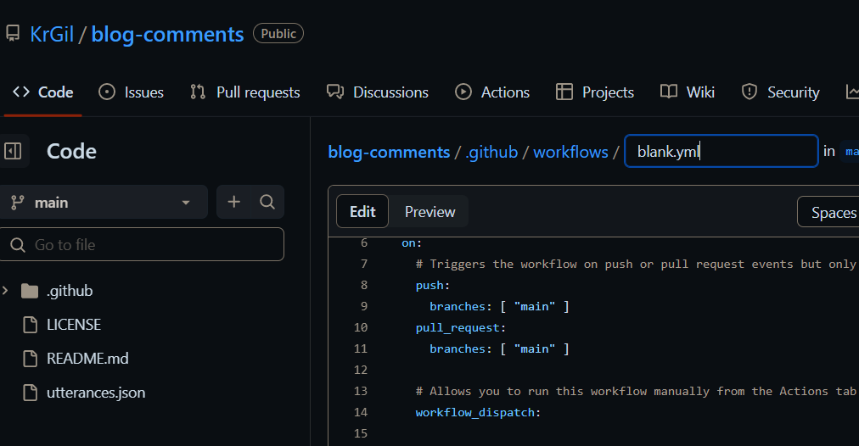Focus the Go to file search field
The height and width of the screenshot is (446, 859).
point(142,244)
